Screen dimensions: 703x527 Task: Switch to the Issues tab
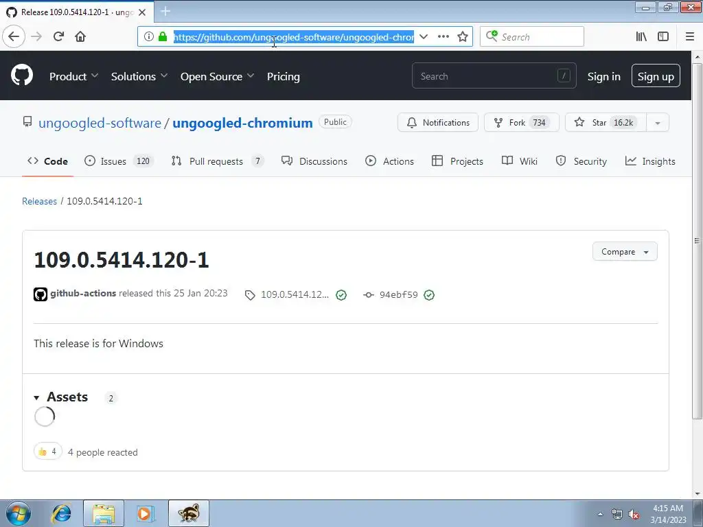tap(119, 161)
